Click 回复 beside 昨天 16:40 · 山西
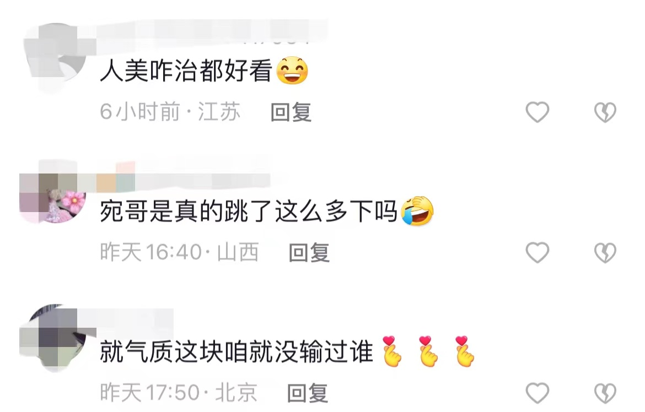 pos(309,252)
